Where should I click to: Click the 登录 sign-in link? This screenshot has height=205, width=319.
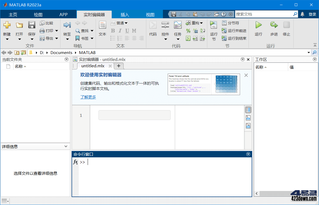pos(313,14)
